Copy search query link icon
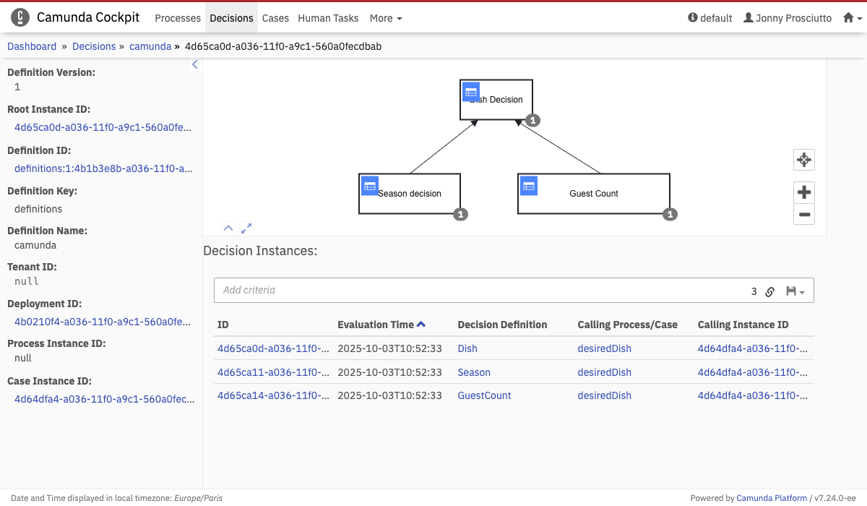Image resolution: width=867 pixels, height=506 pixels. coord(770,291)
